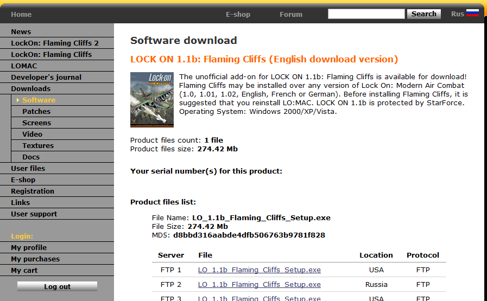
Task: Click the MD5 hash value text
Action: tap(249, 235)
